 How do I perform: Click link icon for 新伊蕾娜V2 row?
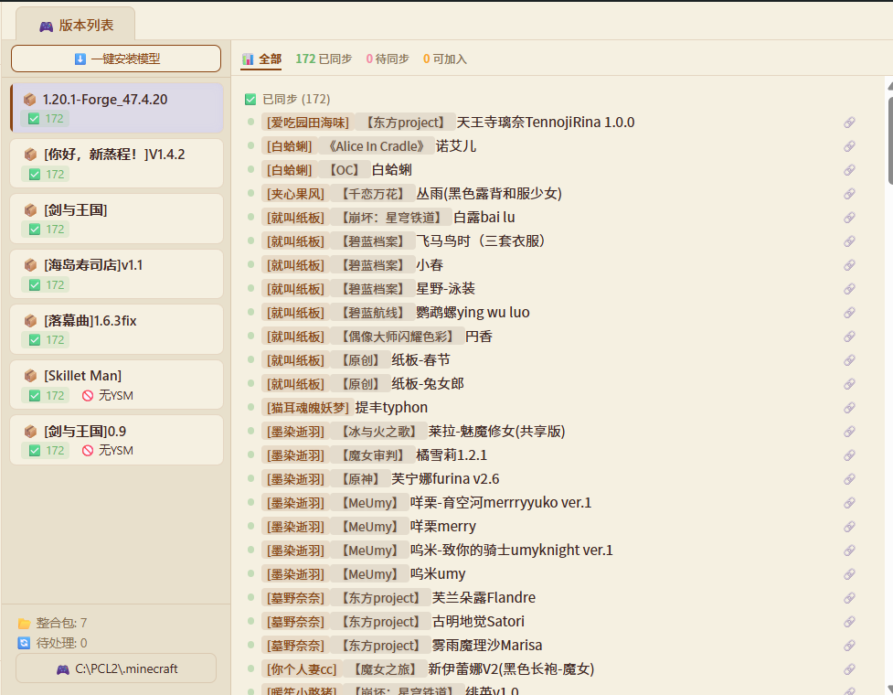[849, 669]
